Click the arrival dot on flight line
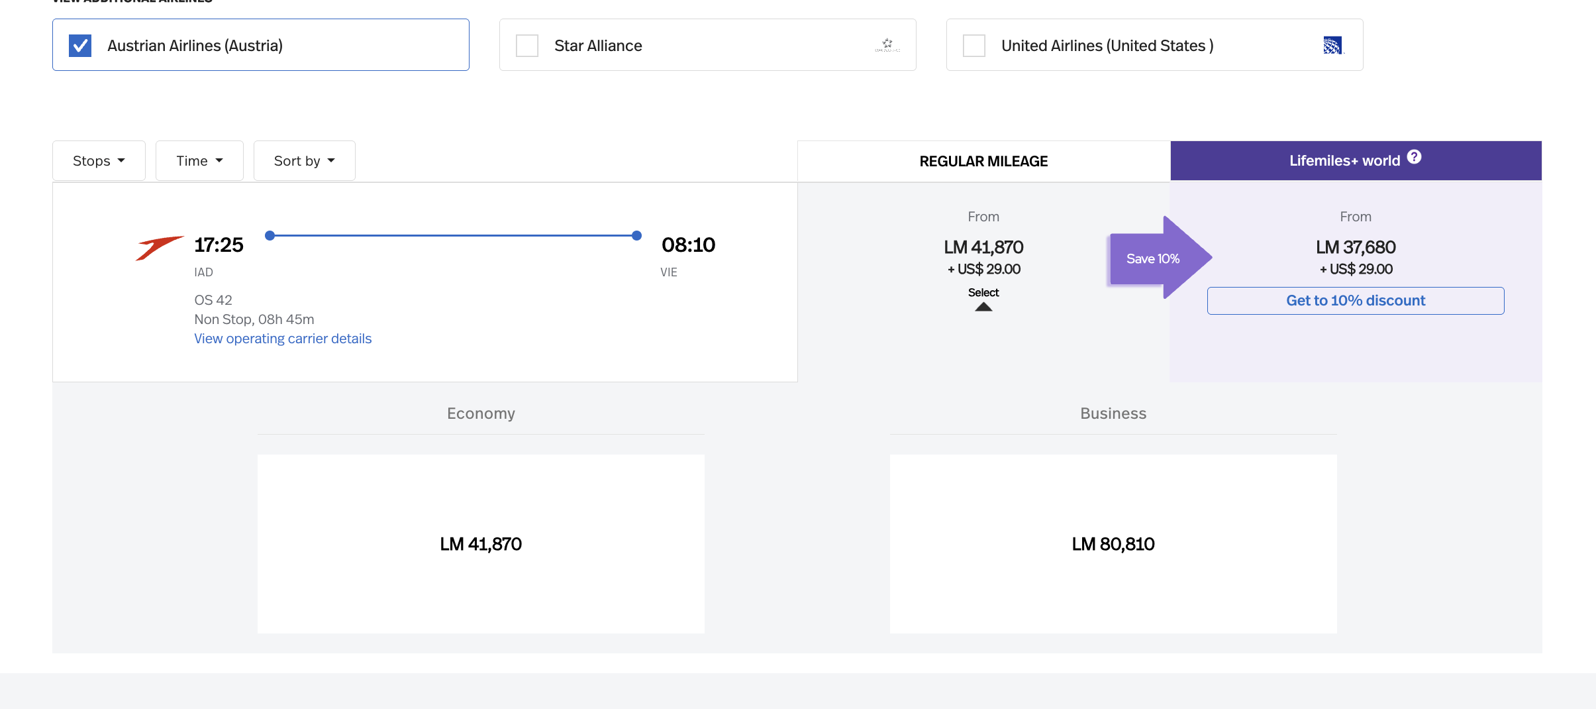The height and width of the screenshot is (709, 1596). coord(636,235)
